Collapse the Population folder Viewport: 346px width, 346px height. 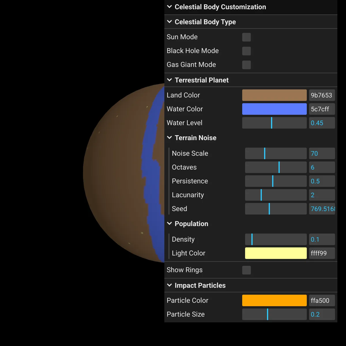click(251, 224)
